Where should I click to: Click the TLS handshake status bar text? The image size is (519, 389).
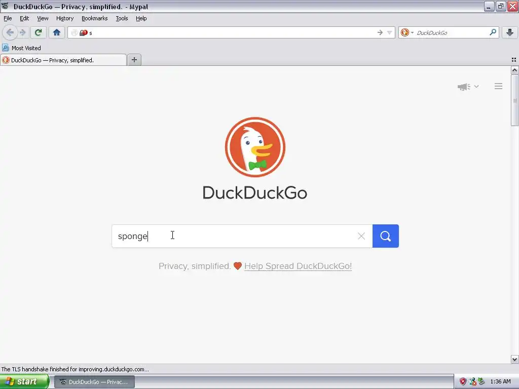point(75,369)
